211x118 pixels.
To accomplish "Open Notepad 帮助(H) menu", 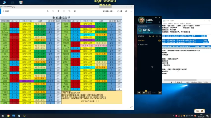I will pos(188,23).
